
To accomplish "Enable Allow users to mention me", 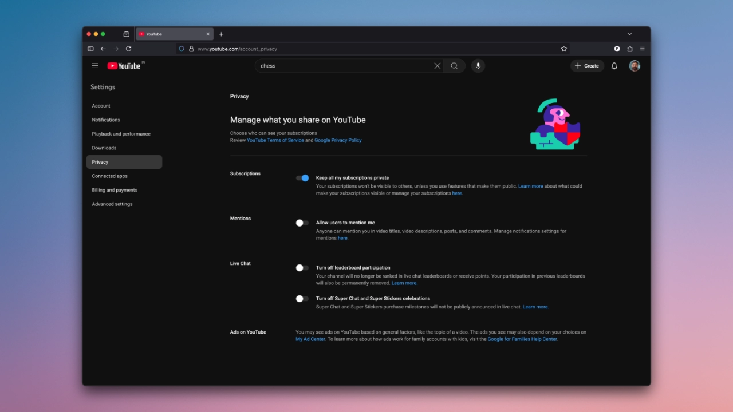I will pyautogui.click(x=302, y=223).
